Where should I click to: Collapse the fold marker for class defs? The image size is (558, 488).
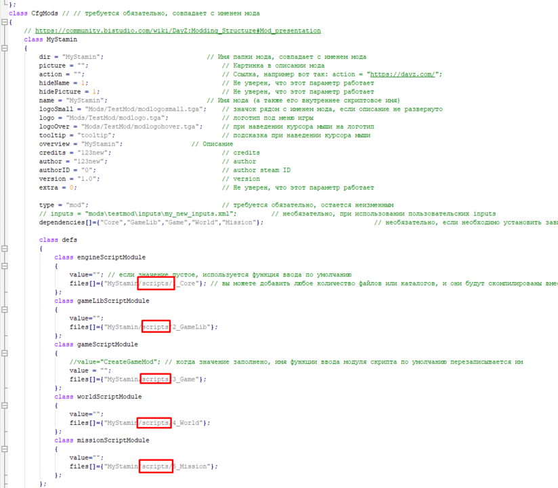click(x=4, y=249)
